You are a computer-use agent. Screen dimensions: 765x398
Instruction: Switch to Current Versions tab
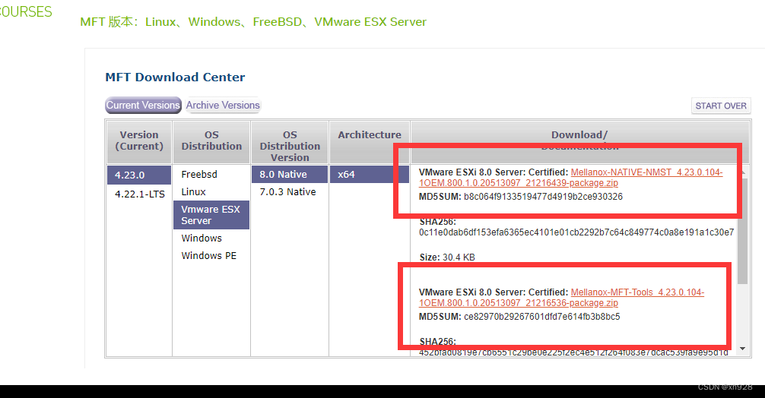click(143, 106)
